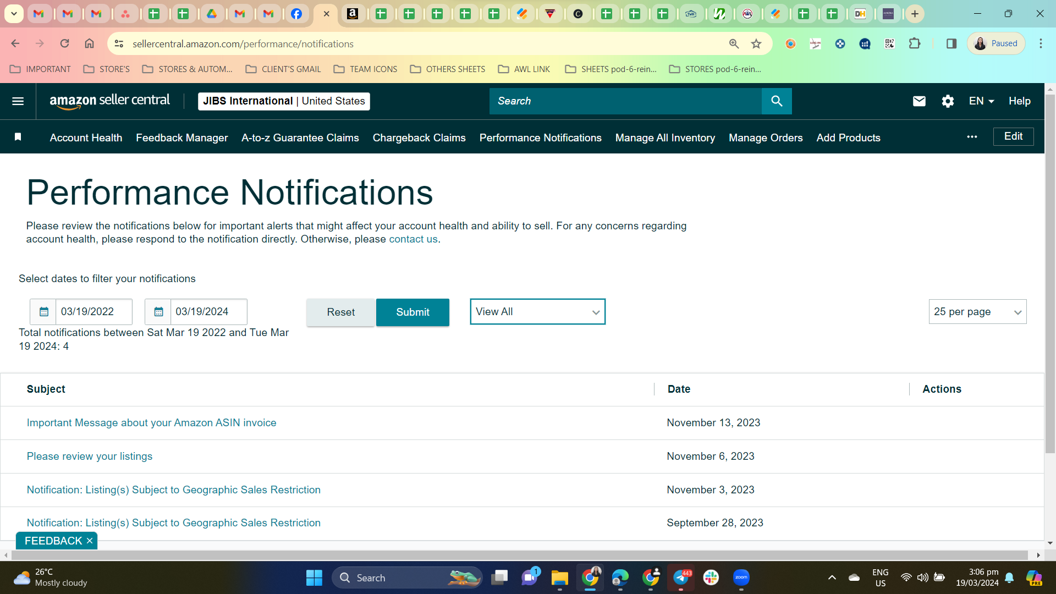Viewport: 1056px width, 594px height.
Task: Open November 3 Geographic Sales Restriction notification
Action: (174, 490)
